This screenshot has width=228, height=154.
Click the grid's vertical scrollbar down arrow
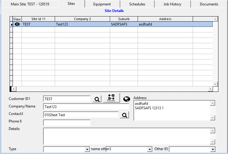coord(215,84)
